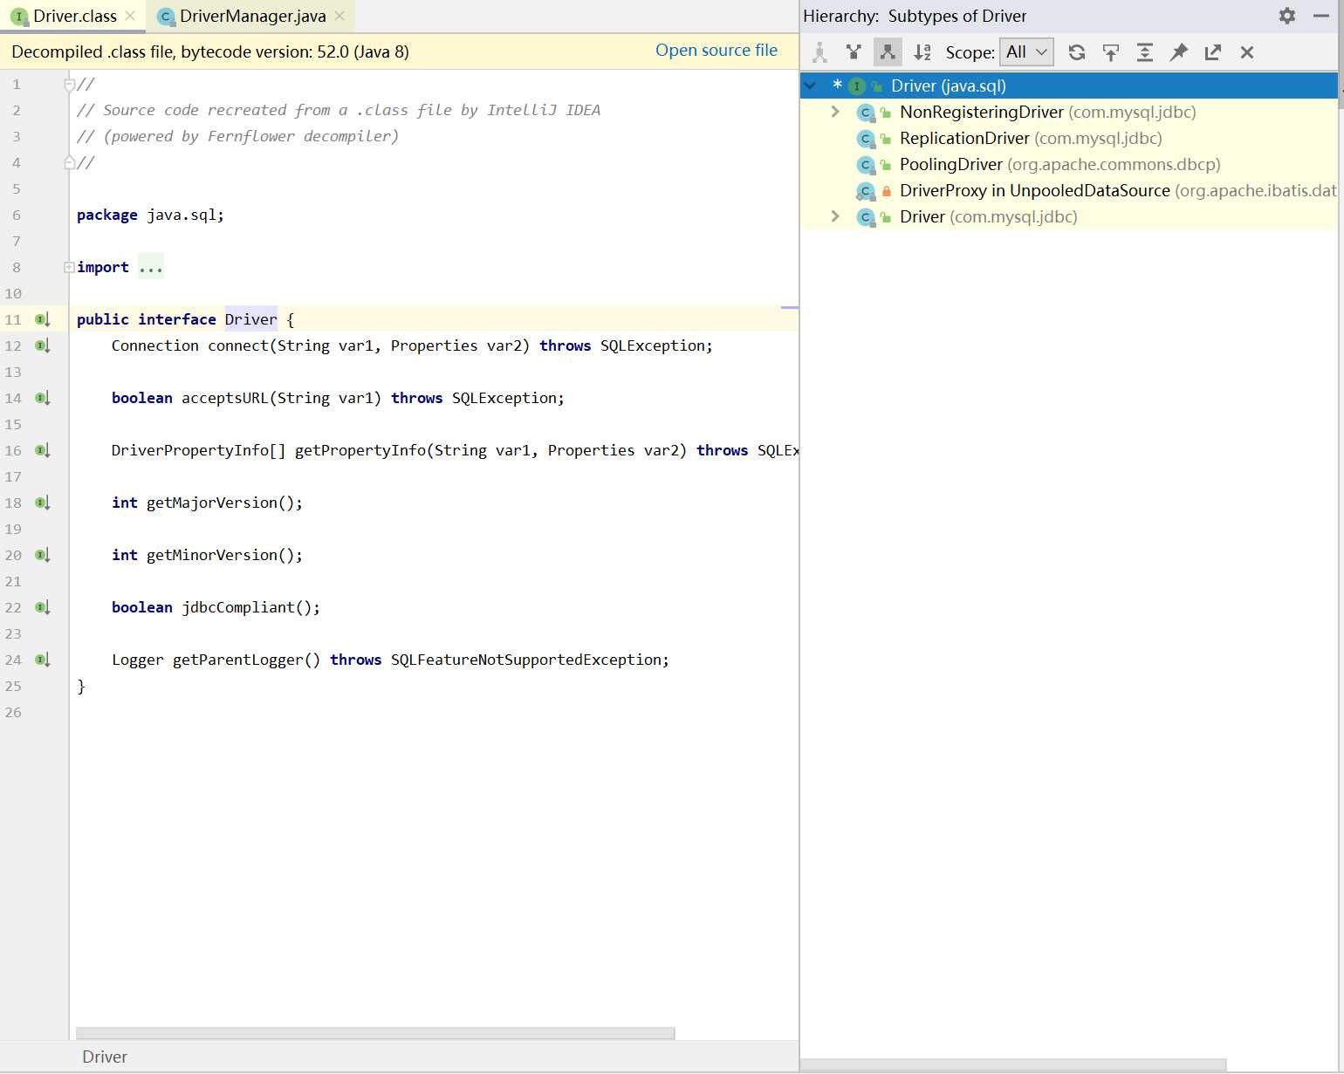Toggle subtypes hierarchy view
1344x1074 pixels.
click(888, 52)
